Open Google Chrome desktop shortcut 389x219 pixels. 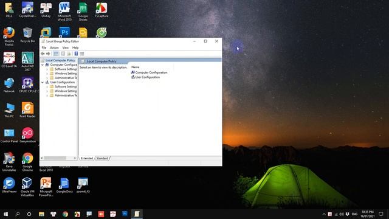(27, 162)
